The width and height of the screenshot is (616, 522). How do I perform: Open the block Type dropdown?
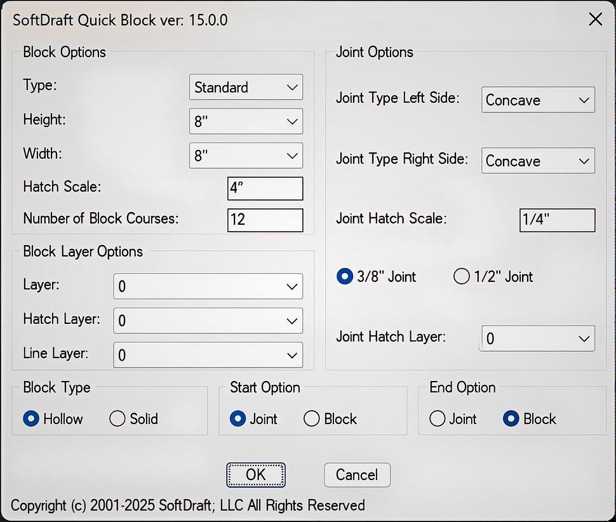pyautogui.click(x=246, y=87)
